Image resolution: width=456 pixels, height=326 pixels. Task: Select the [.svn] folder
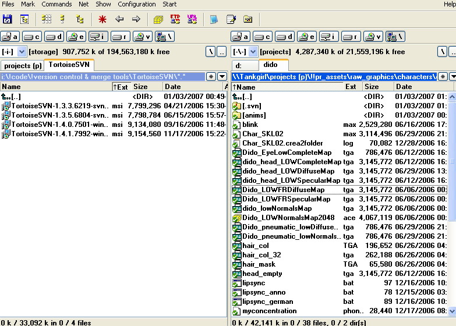click(x=340, y=106)
